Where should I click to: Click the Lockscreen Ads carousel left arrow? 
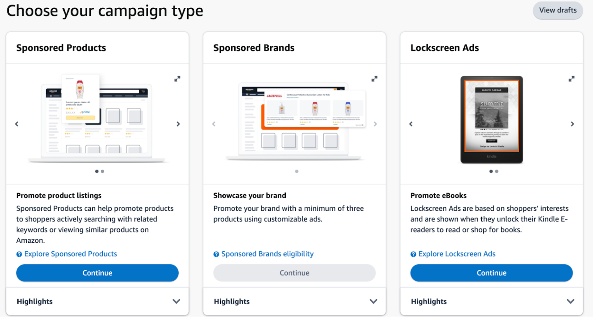[x=410, y=124]
